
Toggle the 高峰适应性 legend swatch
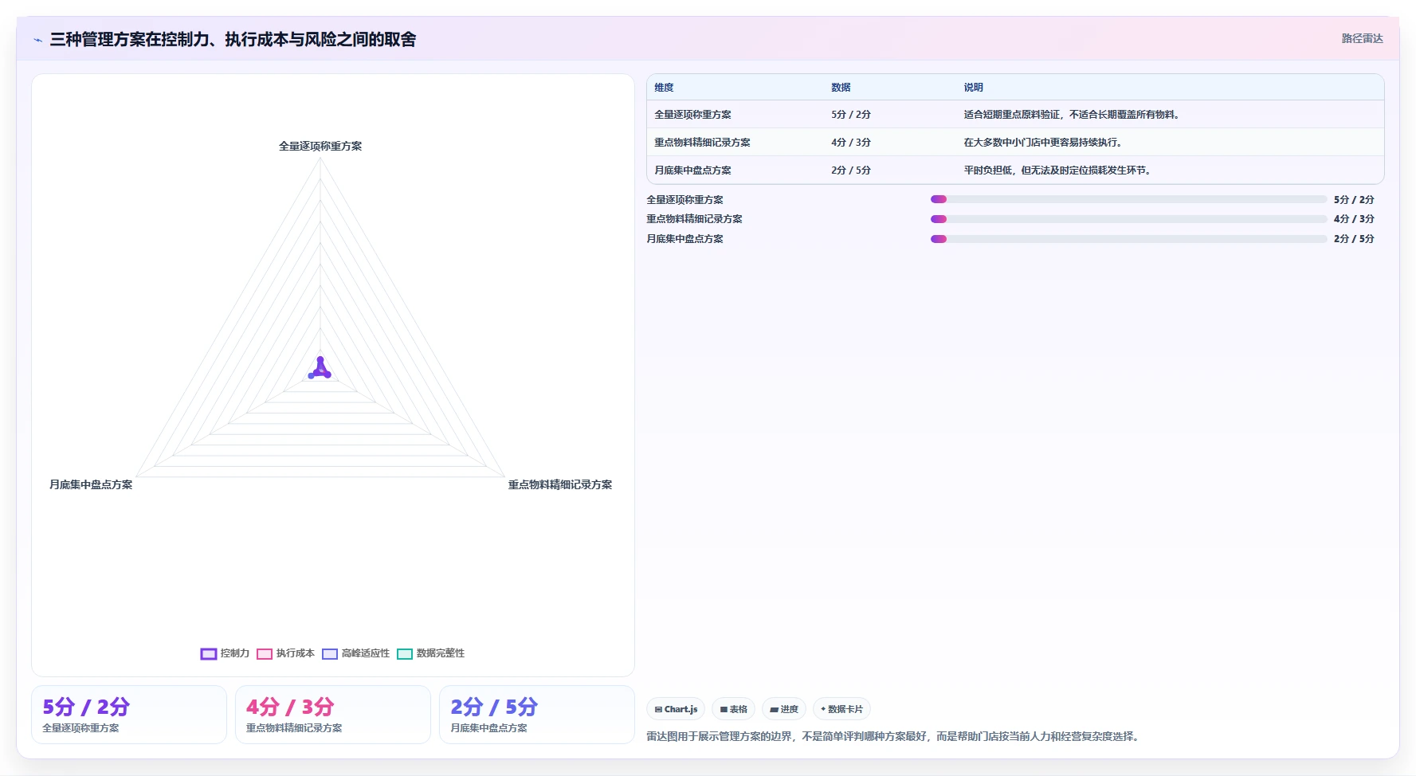pos(330,654)
